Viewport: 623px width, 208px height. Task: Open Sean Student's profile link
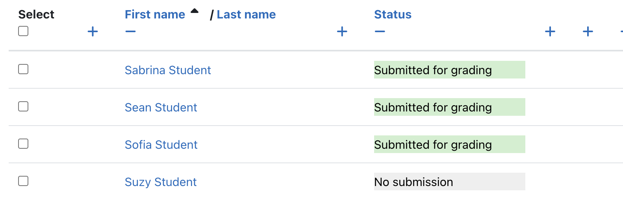(x=161, y=108)
